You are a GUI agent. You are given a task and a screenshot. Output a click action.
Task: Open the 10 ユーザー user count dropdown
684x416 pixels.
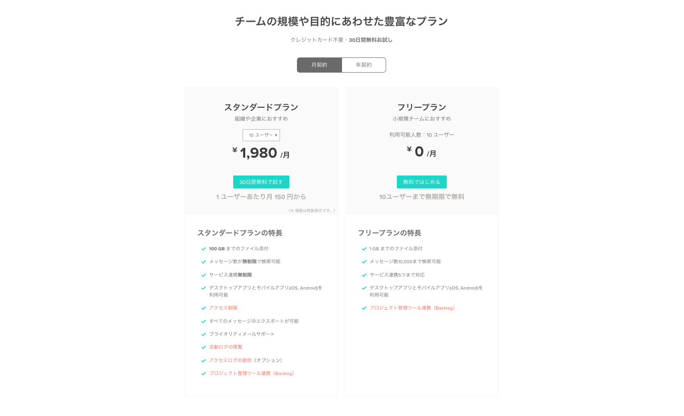[261, 135]
